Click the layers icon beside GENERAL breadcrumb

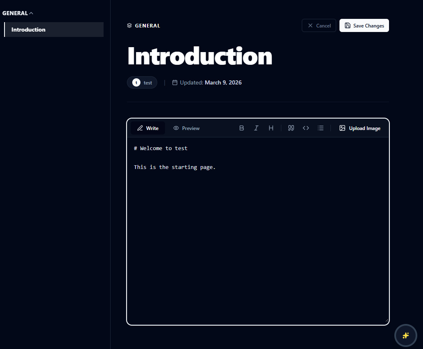click(x=129, y=25)
